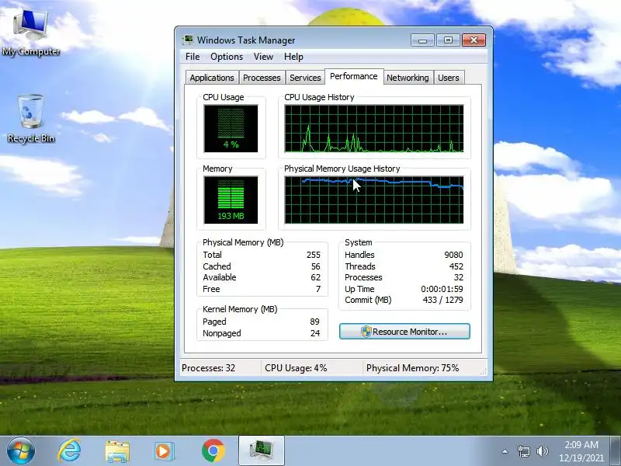This screenshot has height=466, width=621.
Task: Open the network tray icon
Action: pos(524,451)
